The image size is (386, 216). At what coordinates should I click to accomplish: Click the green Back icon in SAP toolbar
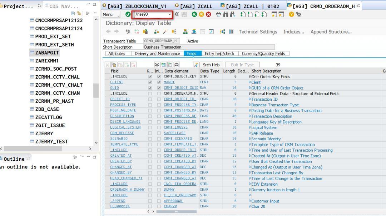[194, 15]
